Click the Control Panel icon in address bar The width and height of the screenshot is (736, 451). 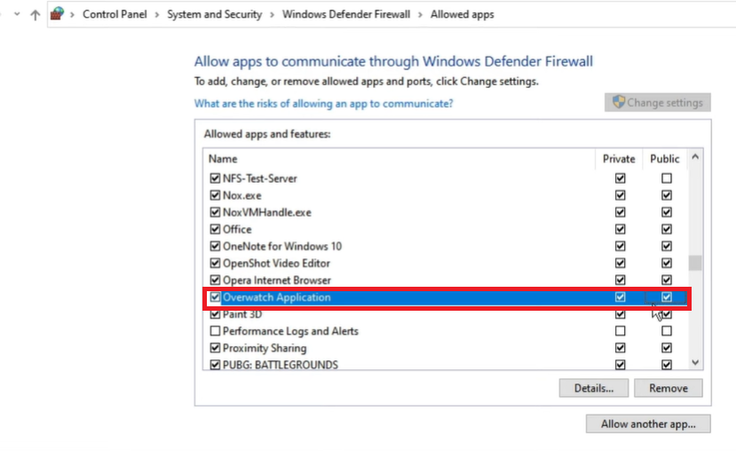coord(58,14)
